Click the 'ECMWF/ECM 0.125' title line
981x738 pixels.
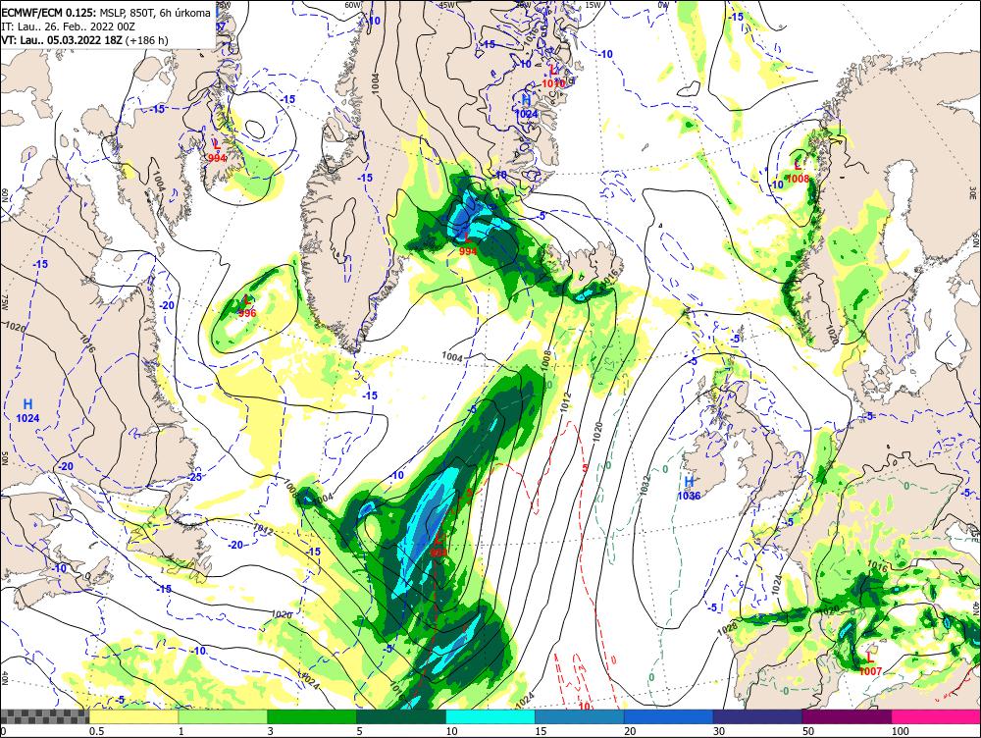106,13
